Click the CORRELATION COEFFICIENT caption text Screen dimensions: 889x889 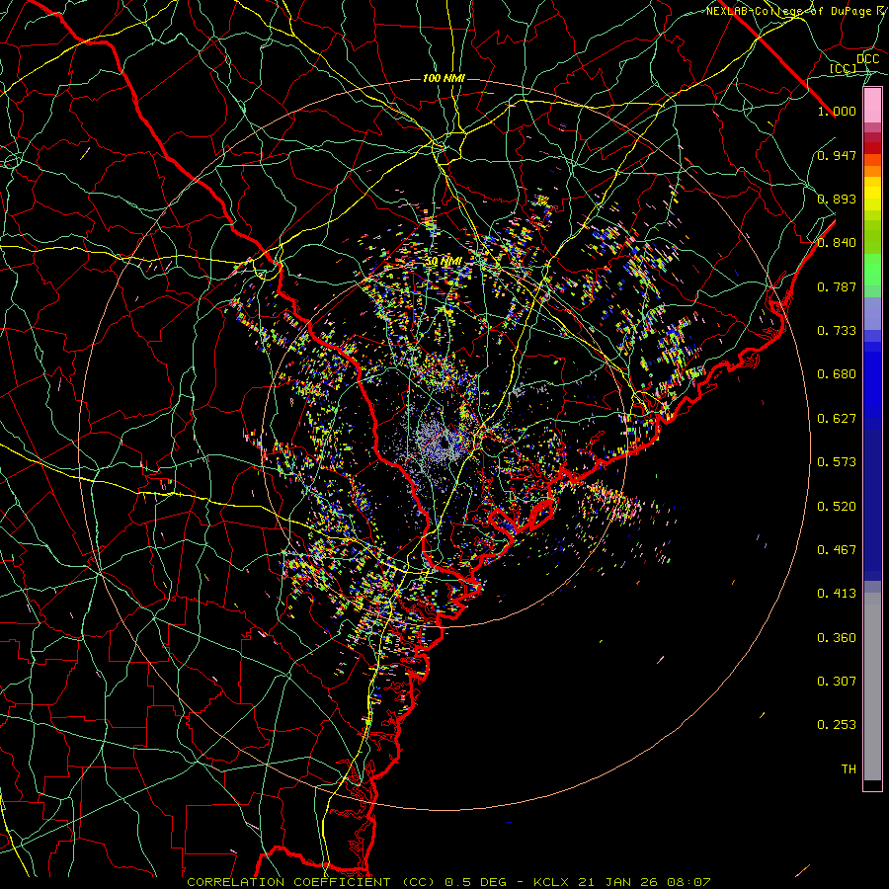click(289, 882)
